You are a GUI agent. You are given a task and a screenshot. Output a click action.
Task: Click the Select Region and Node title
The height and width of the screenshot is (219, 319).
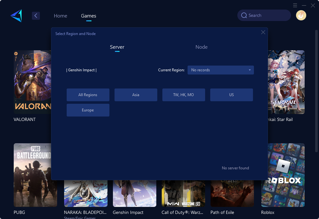point(76,34)
